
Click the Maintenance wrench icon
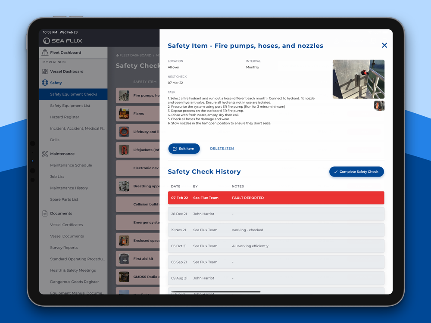coord(45,154)
